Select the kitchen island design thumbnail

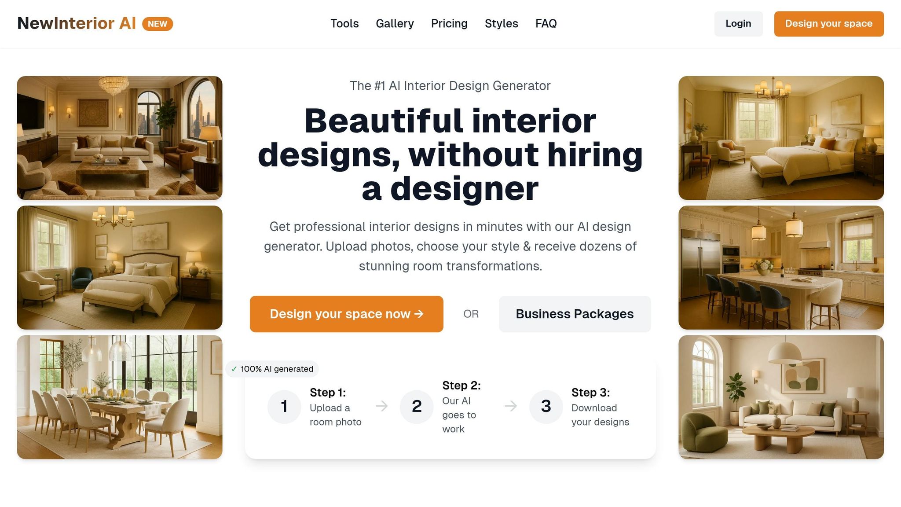[781, 268]
